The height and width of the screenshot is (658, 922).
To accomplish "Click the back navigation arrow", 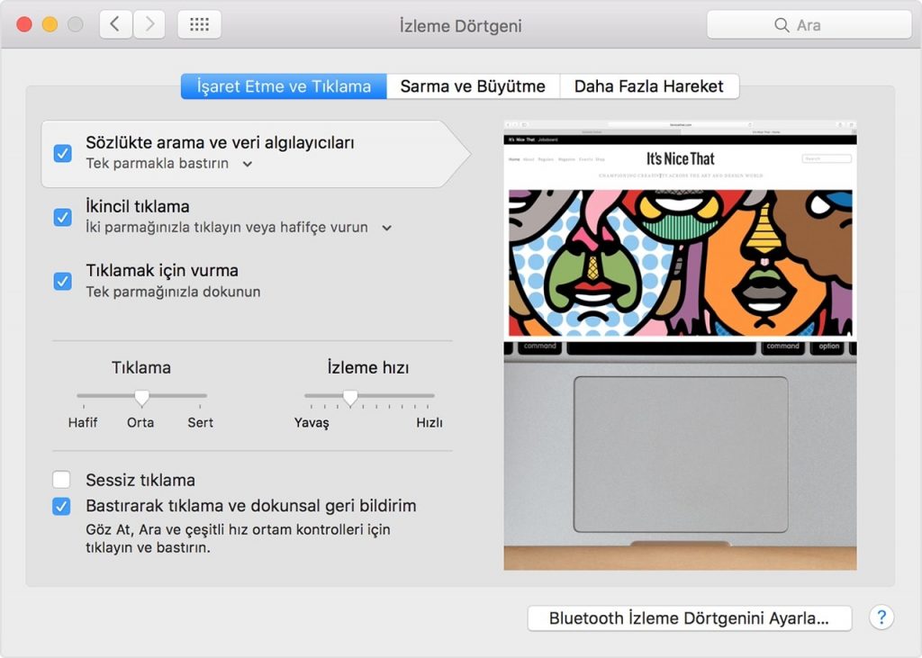I will 114,24.
